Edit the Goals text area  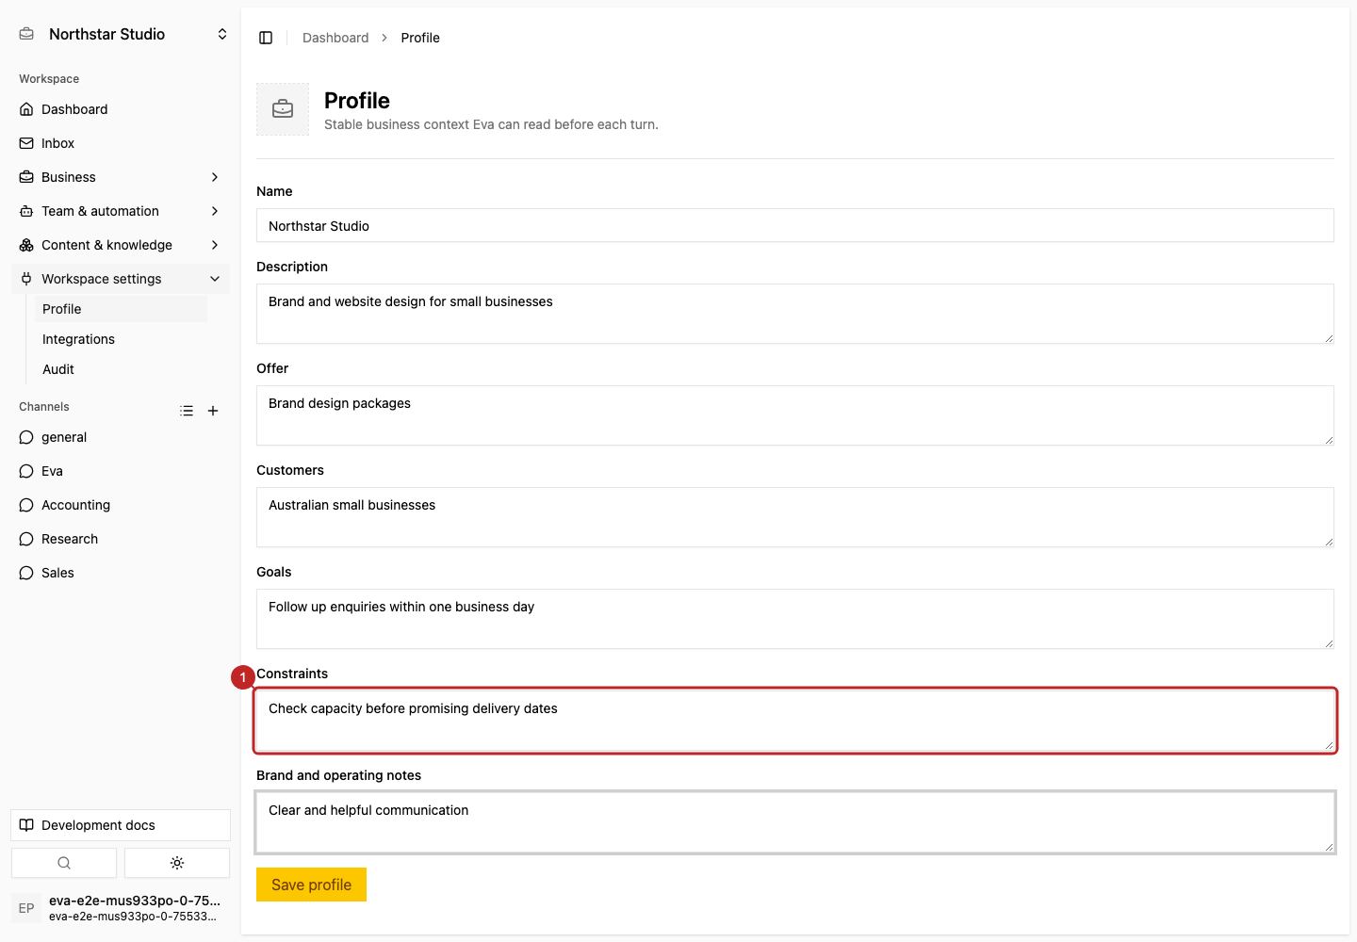(x=795, y=619)
